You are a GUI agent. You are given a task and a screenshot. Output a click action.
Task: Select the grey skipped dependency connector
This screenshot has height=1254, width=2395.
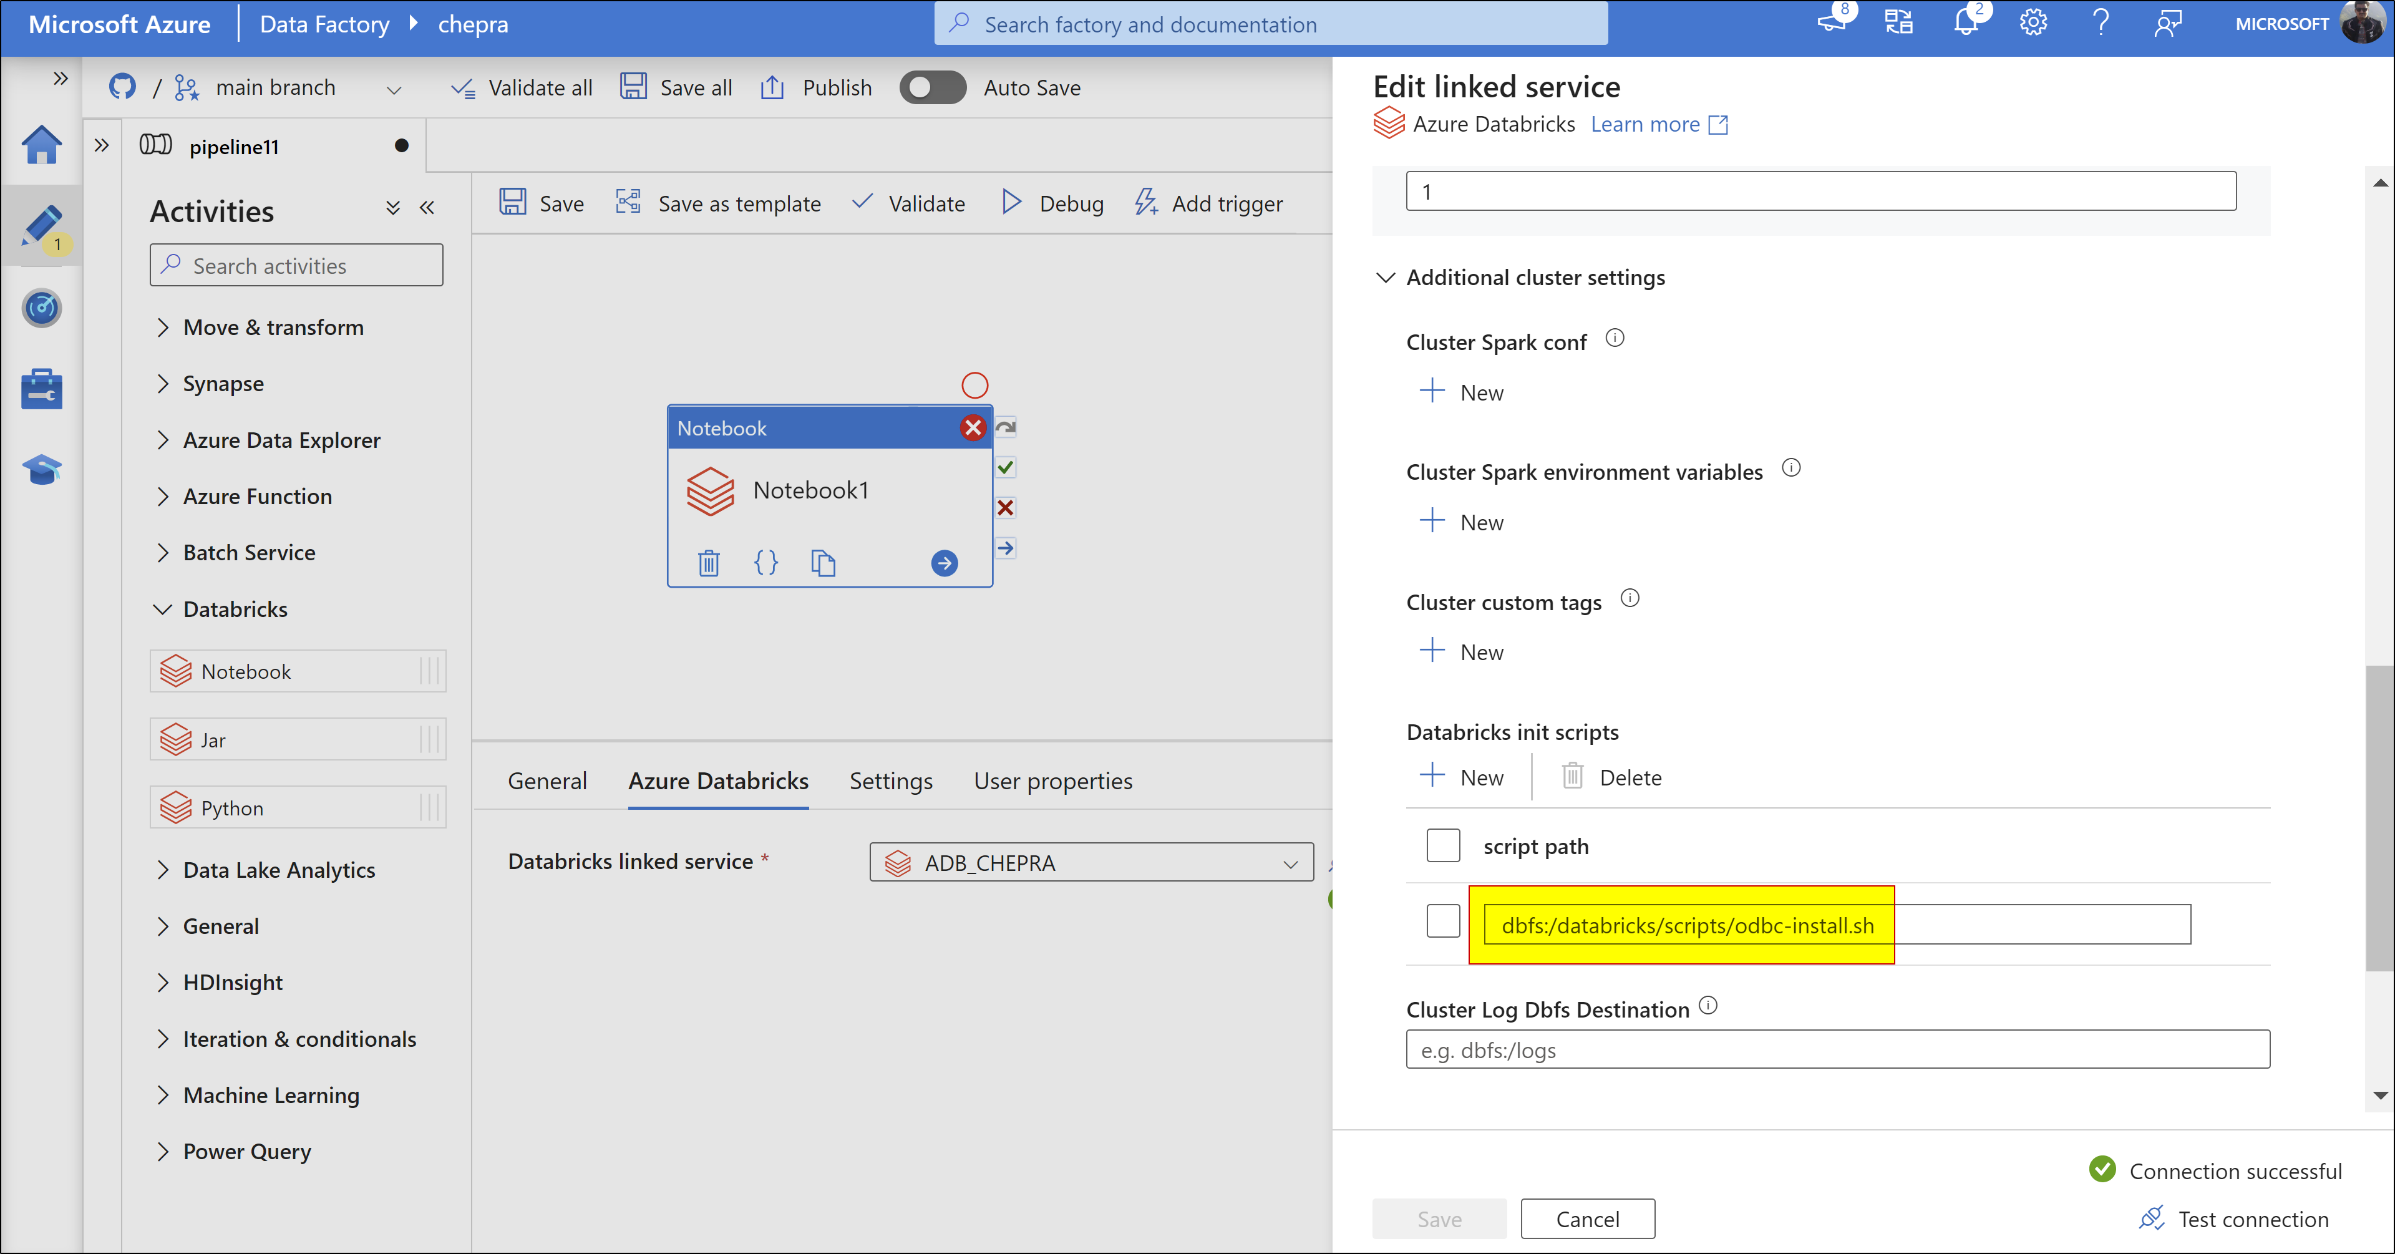[x=1005, y=427]
